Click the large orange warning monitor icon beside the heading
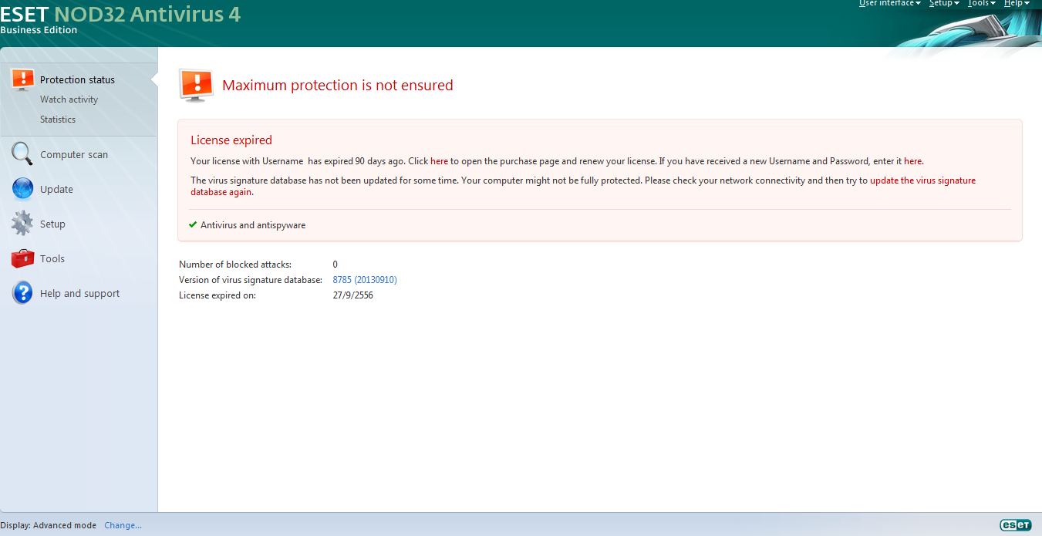This screenshot has width=1042, height=536. coord(196,85)
